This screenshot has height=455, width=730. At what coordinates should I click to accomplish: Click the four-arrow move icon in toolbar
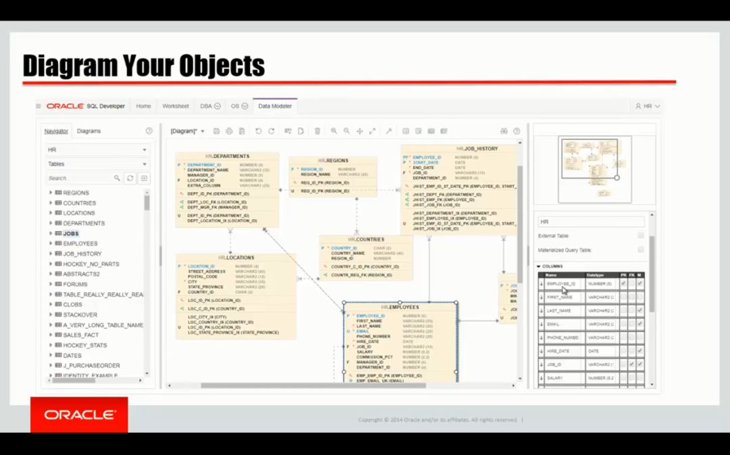point(360,131)
